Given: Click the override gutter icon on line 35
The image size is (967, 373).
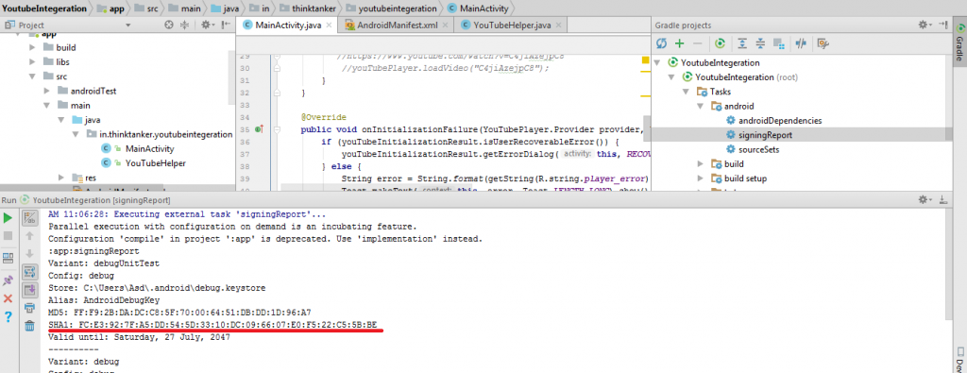Looking at the screenshot, I should (x=259, y=129).
